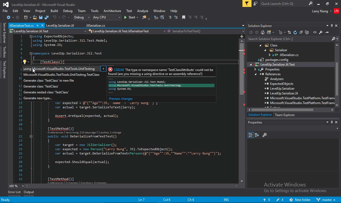Image resolution: width=341 pixels, height=203 pixels.
Task: Toggle auto-hide pin on Solution Explorer panel
Action: pyautogui.click(x=332, y=26)
